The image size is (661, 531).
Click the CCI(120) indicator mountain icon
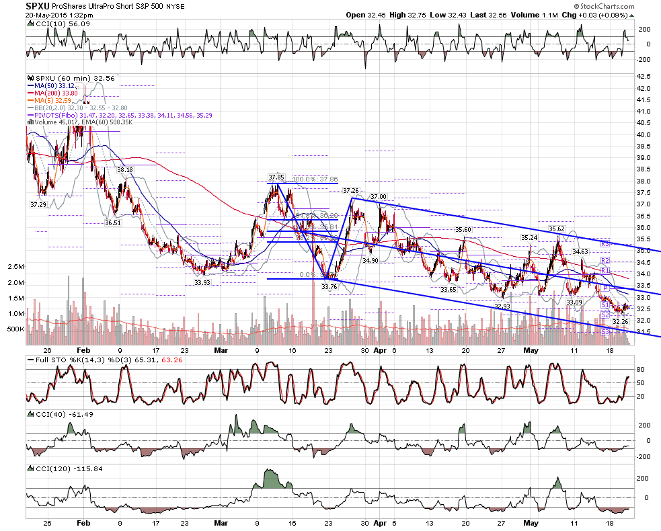pos(30,469)
